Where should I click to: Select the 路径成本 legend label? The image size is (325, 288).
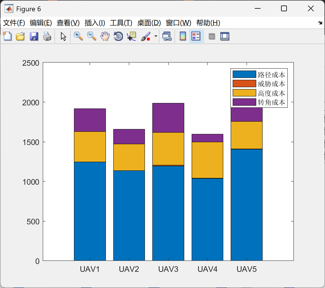[272, 74]
